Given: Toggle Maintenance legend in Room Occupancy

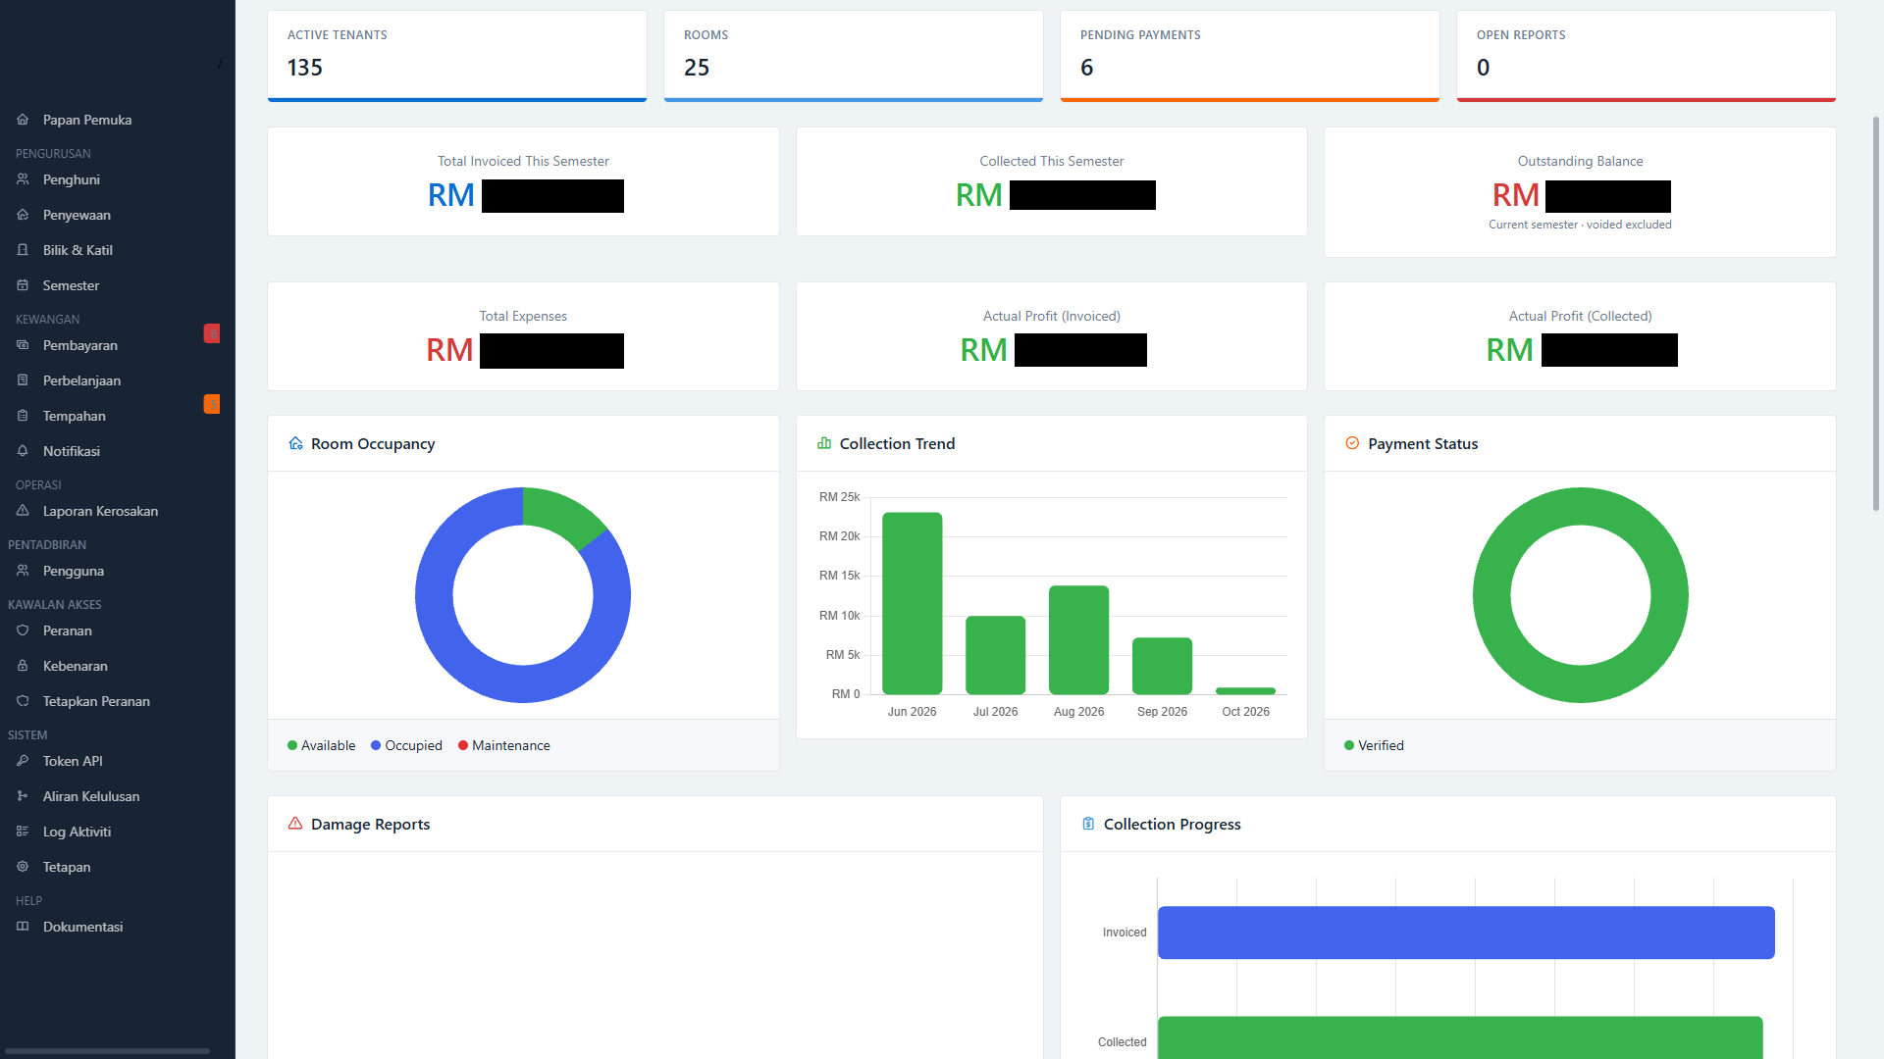Looking at the screenshot, I should point(504,745).
